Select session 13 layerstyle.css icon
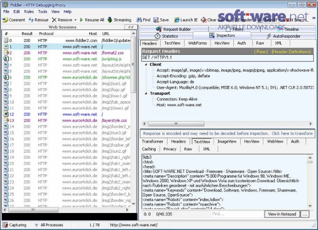The height and width of the screenshot is (230, 318). coord(6,120)
